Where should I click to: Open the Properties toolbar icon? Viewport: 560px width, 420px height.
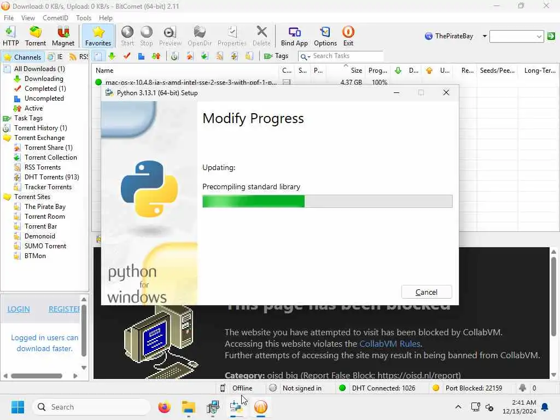[x=232, y=36]
